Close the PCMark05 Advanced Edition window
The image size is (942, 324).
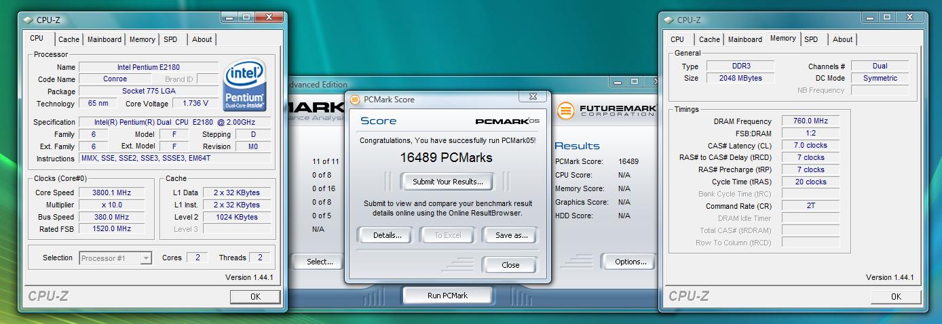pos(656,81)
